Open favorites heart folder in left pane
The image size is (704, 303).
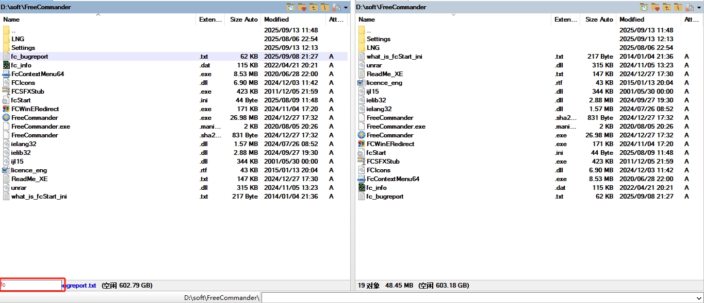(302, 7)
